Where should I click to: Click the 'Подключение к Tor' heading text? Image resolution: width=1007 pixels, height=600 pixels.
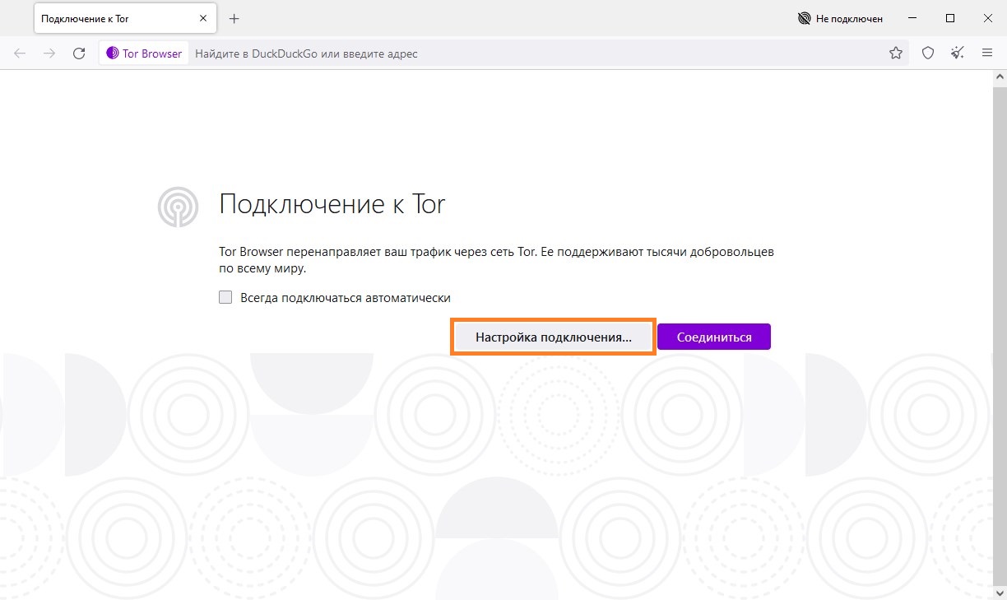pyautogui.click(x=332, y=204)
